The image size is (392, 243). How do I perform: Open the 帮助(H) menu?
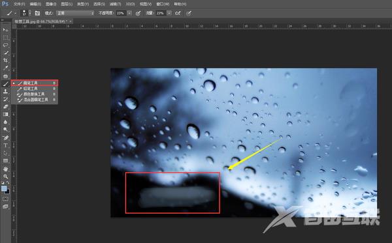tap(180, 4)
